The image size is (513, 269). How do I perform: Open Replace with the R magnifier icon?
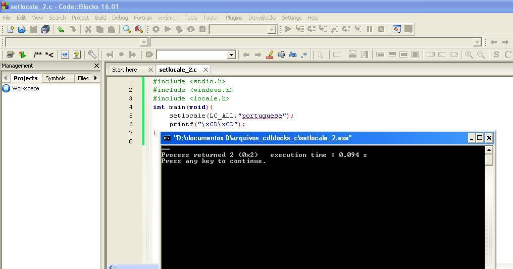point(139,29)
